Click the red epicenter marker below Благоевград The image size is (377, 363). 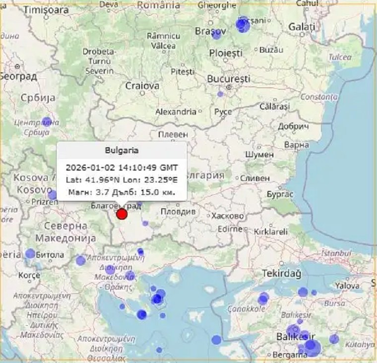click(122, 214)
